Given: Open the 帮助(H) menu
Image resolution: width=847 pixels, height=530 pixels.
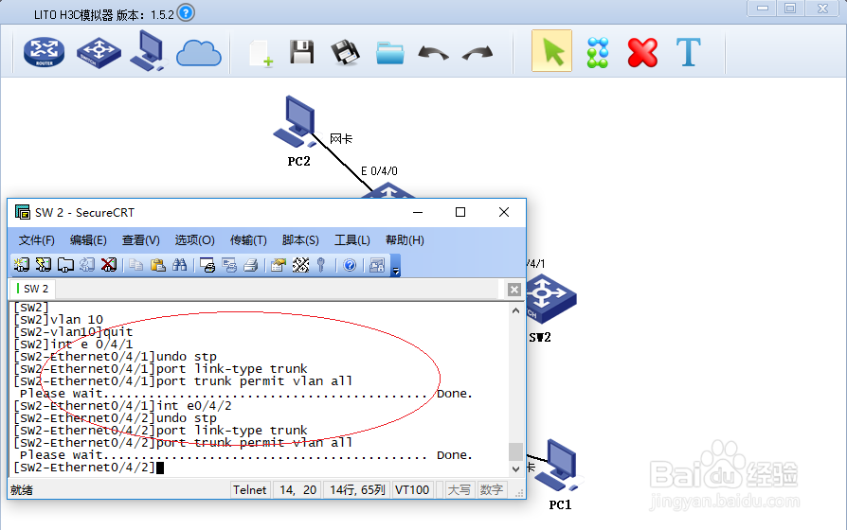Looking at the screenshot, I should coord(405,240).
